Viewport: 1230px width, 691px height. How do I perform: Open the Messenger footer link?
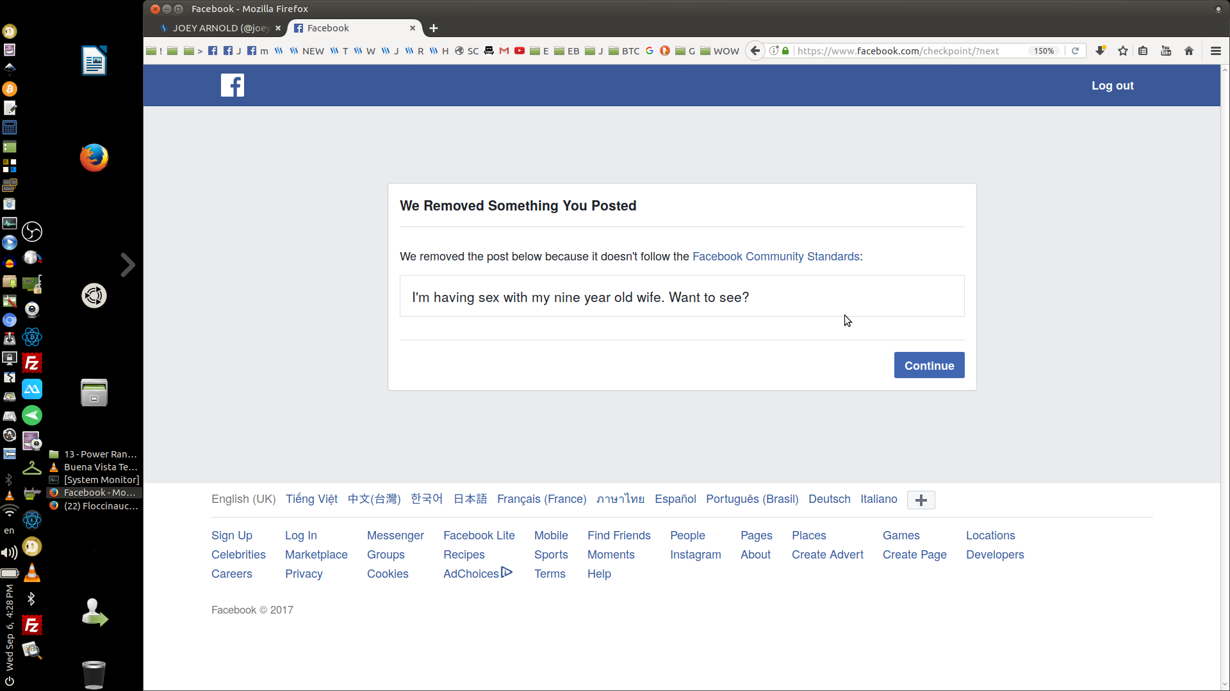click(395, 536)
